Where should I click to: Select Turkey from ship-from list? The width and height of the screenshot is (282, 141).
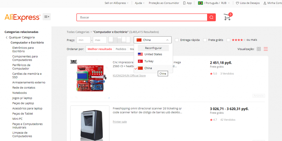point(153,61)
